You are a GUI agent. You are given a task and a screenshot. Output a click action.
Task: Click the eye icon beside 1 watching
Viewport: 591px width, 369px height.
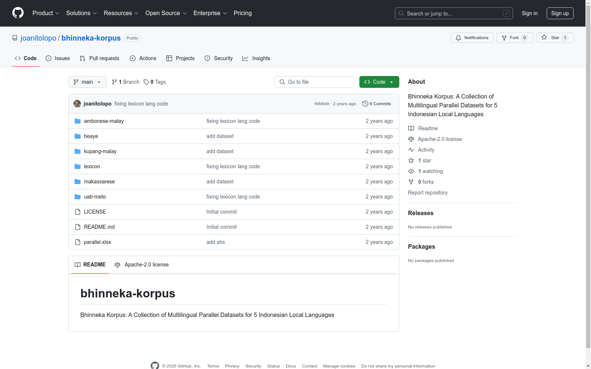(x=411, y=171)
